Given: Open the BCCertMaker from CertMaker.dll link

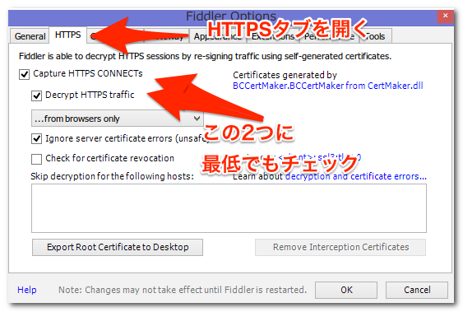Looking at the screenshot, I should (x=328, y=86).
